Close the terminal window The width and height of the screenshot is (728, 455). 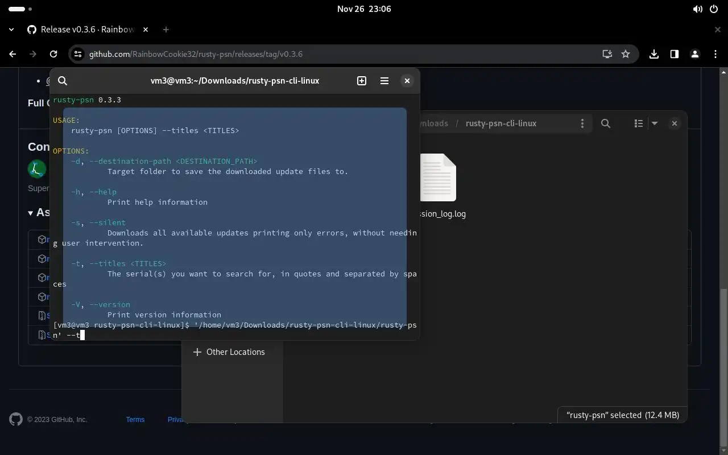click(x=407, y=81)
